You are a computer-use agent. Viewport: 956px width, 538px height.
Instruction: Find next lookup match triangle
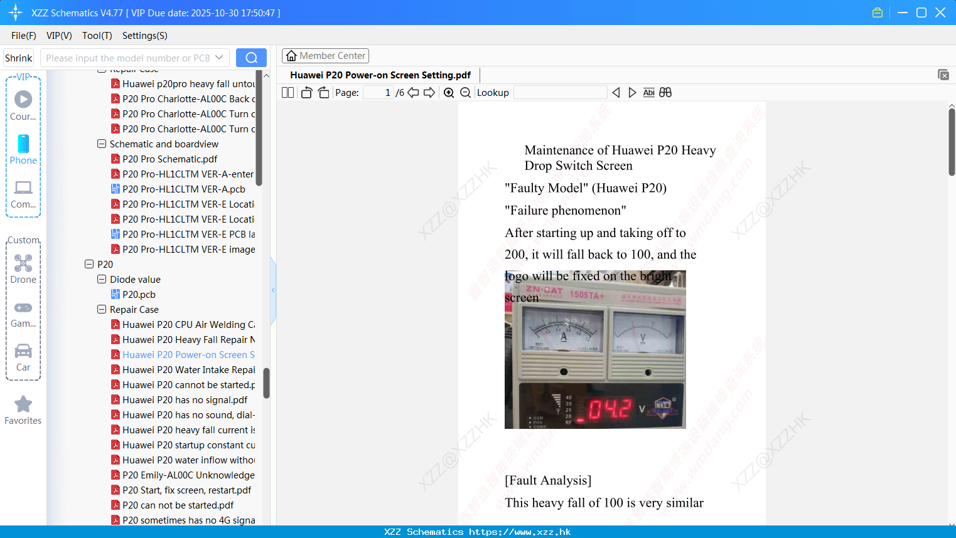(632, 93)
